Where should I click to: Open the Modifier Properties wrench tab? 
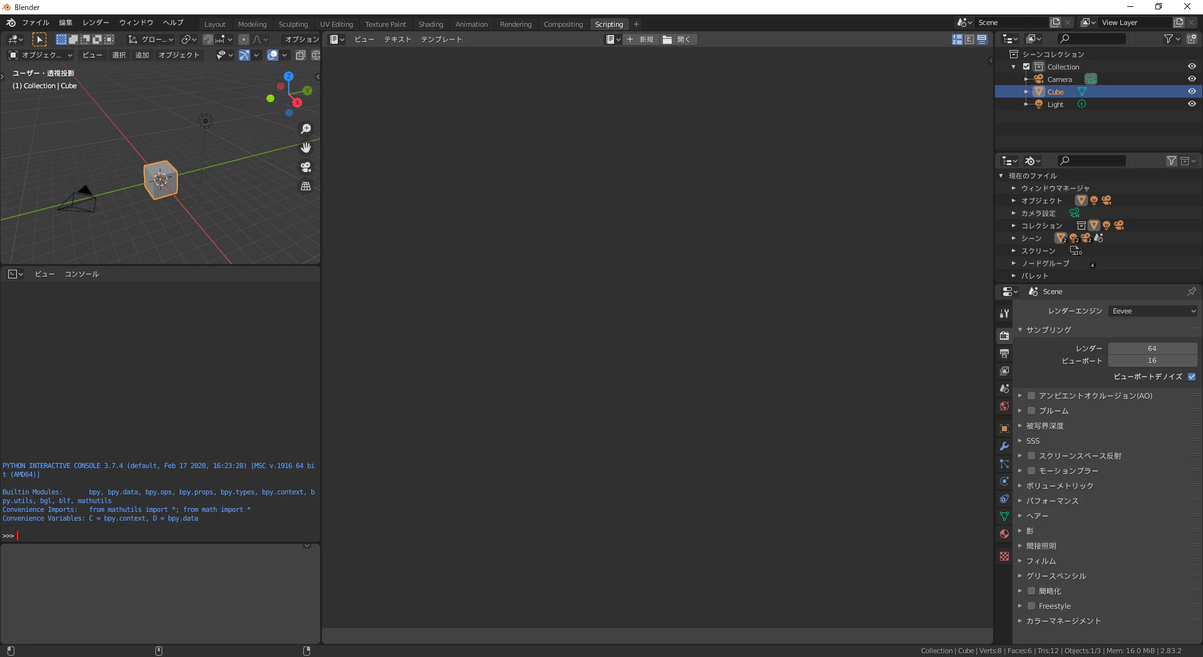1004,446
